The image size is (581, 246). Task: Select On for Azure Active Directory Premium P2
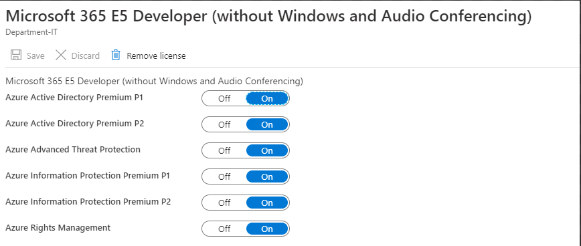(267, 124)
